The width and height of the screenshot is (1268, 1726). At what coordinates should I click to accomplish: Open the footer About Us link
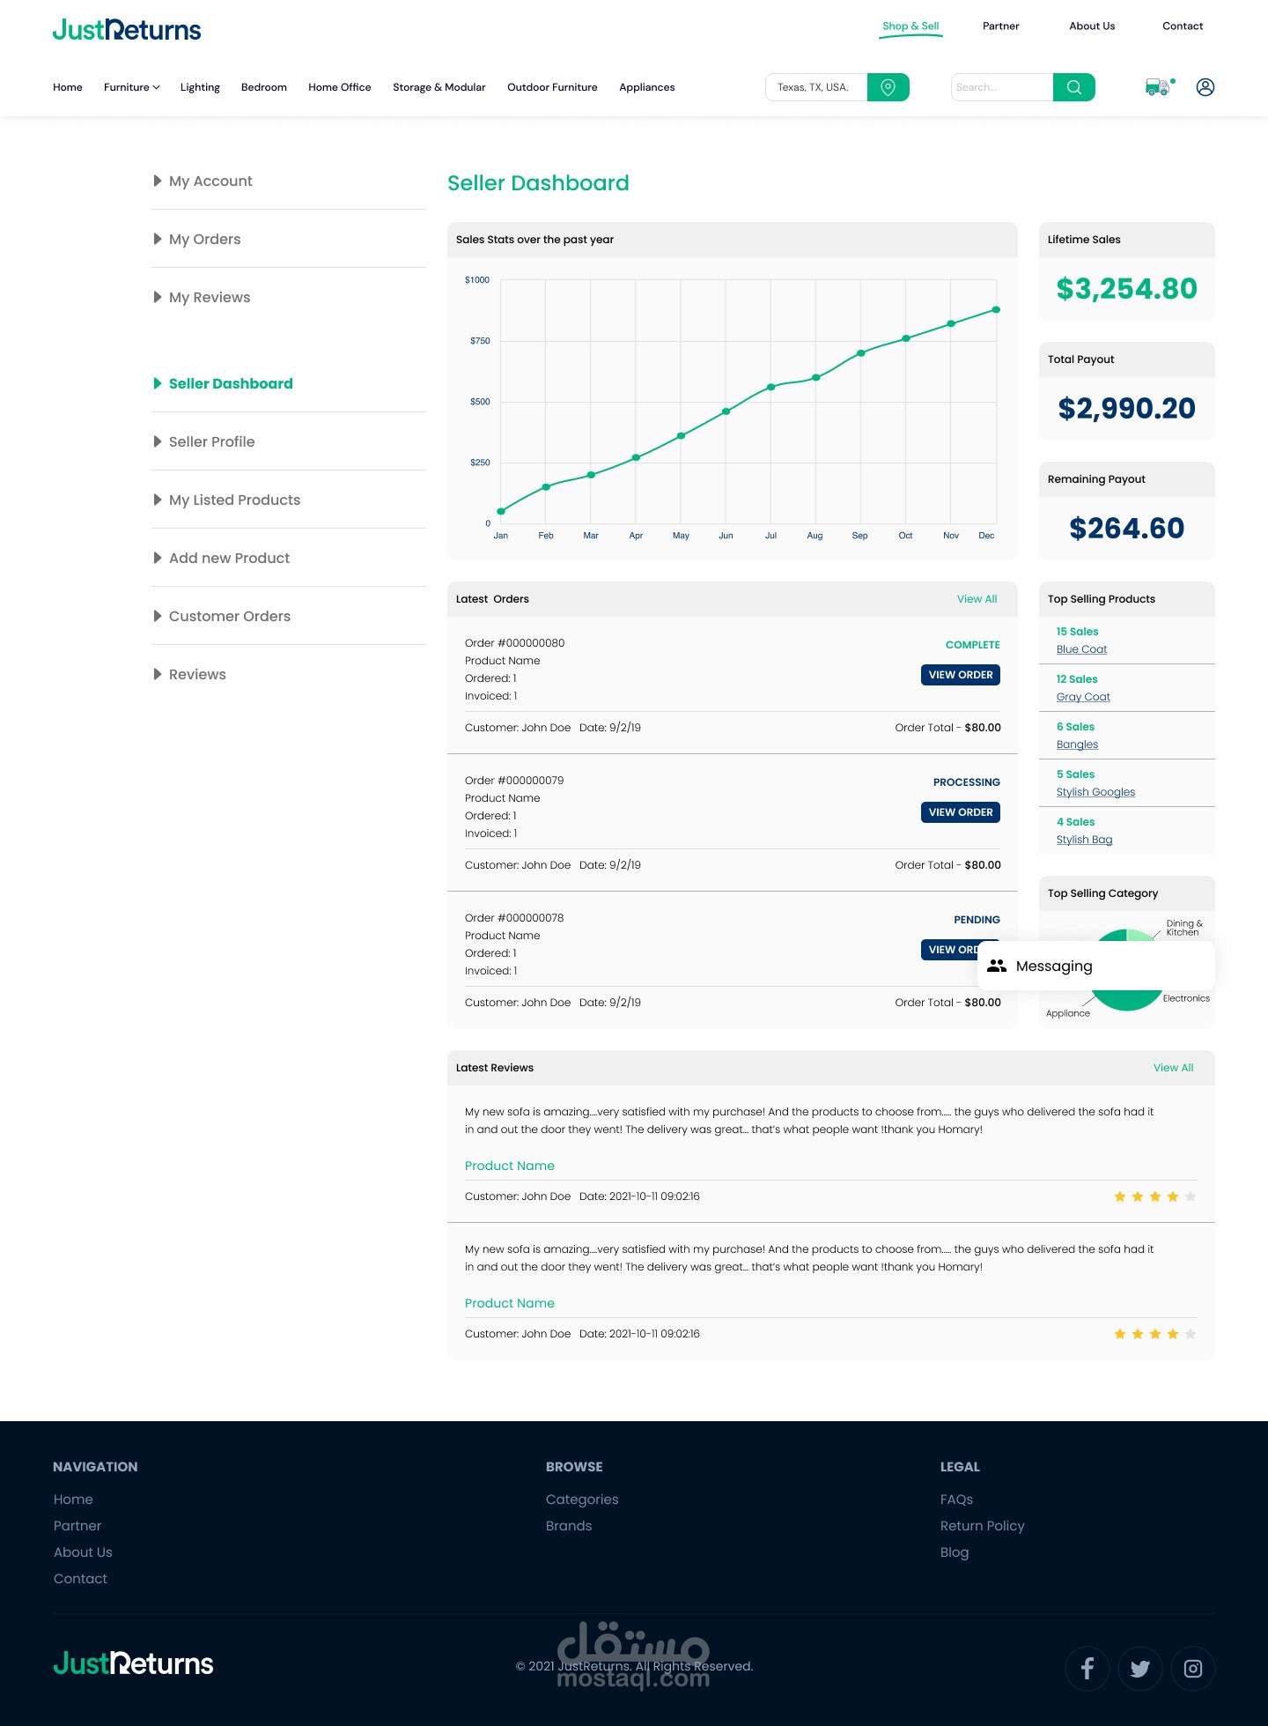(83, 1552)
